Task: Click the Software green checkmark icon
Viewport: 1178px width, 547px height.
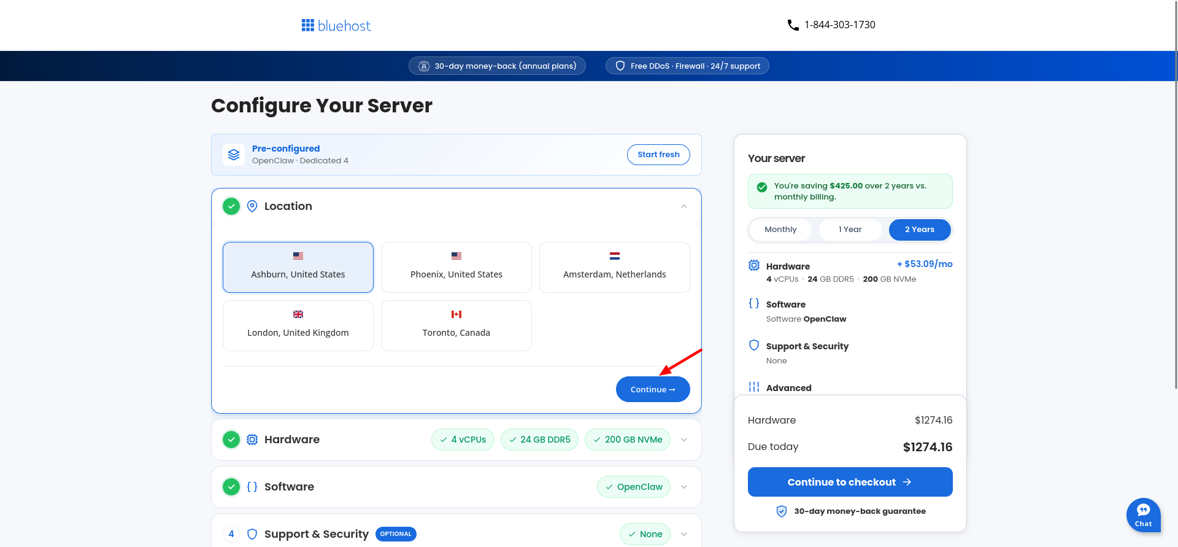Action: pos(231,487)
